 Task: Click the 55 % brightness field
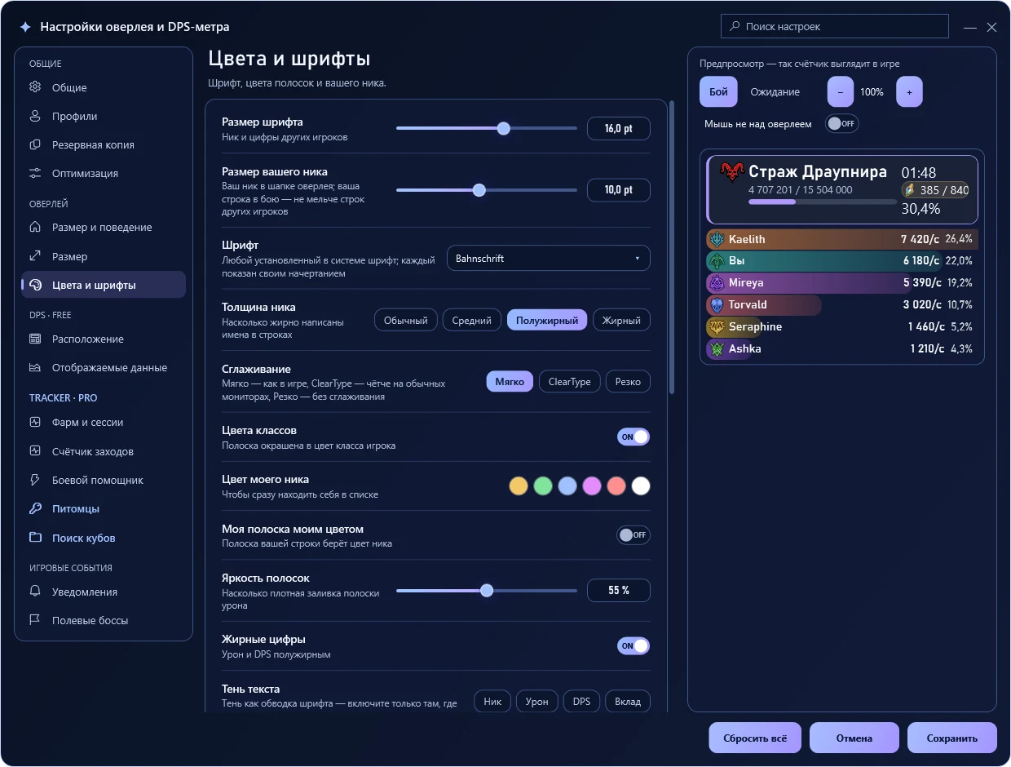619,590
